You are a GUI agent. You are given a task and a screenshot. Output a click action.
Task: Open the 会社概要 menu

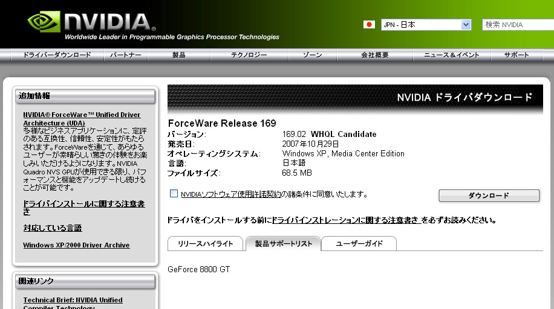point(375,55)
